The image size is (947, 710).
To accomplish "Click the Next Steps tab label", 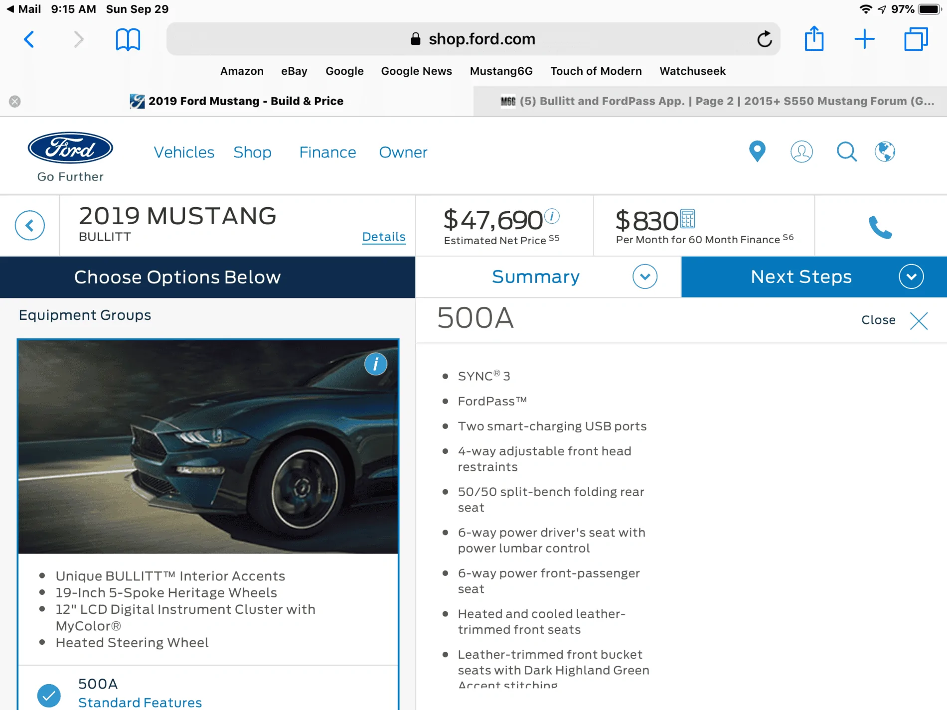I will coord(801,277).
